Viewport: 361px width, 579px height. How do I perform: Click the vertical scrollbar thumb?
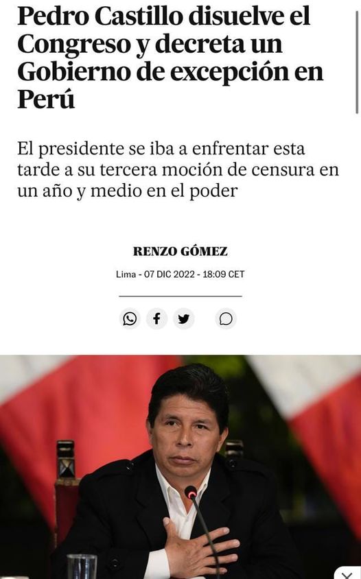pos(357,62)
